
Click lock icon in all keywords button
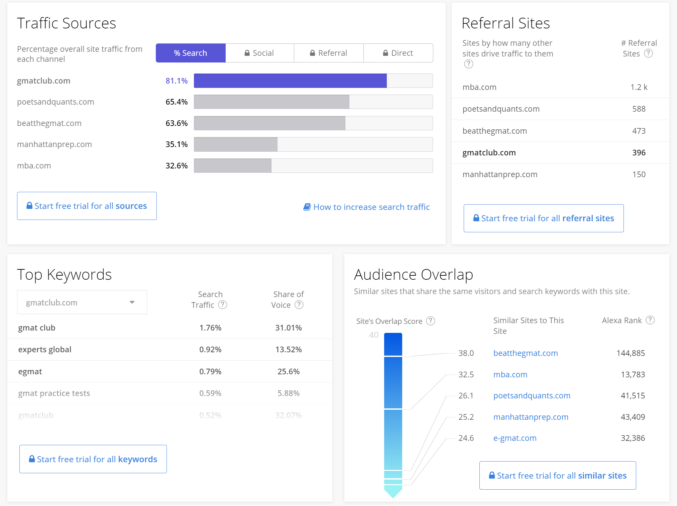tap(32, 459)
